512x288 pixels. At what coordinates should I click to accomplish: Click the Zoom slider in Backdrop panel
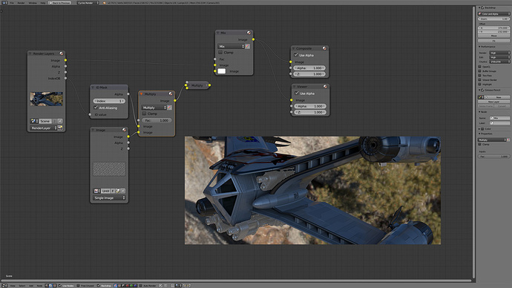(493, 19)
